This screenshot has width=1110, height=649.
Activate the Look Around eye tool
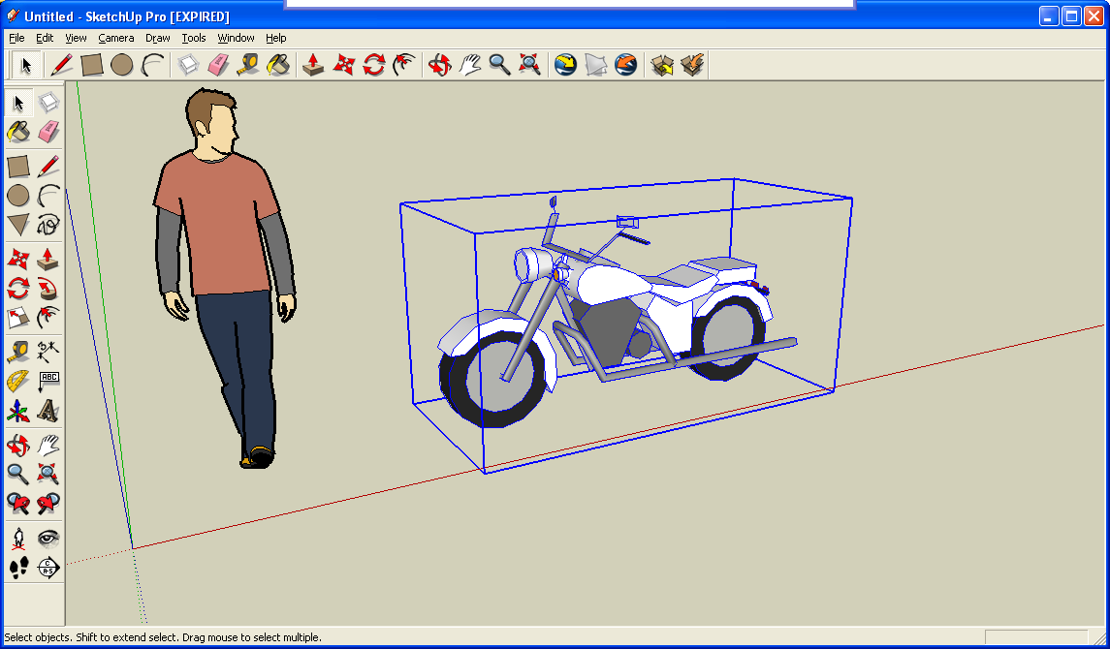pos(48,539)
